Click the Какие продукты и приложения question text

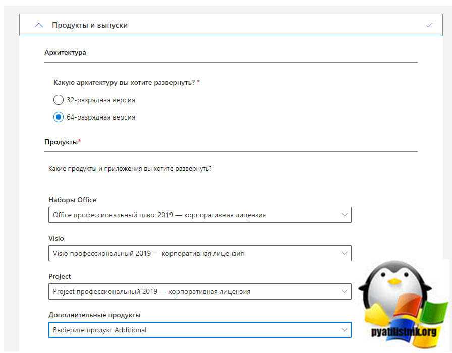pyautogui.click(x=130, y=169)
